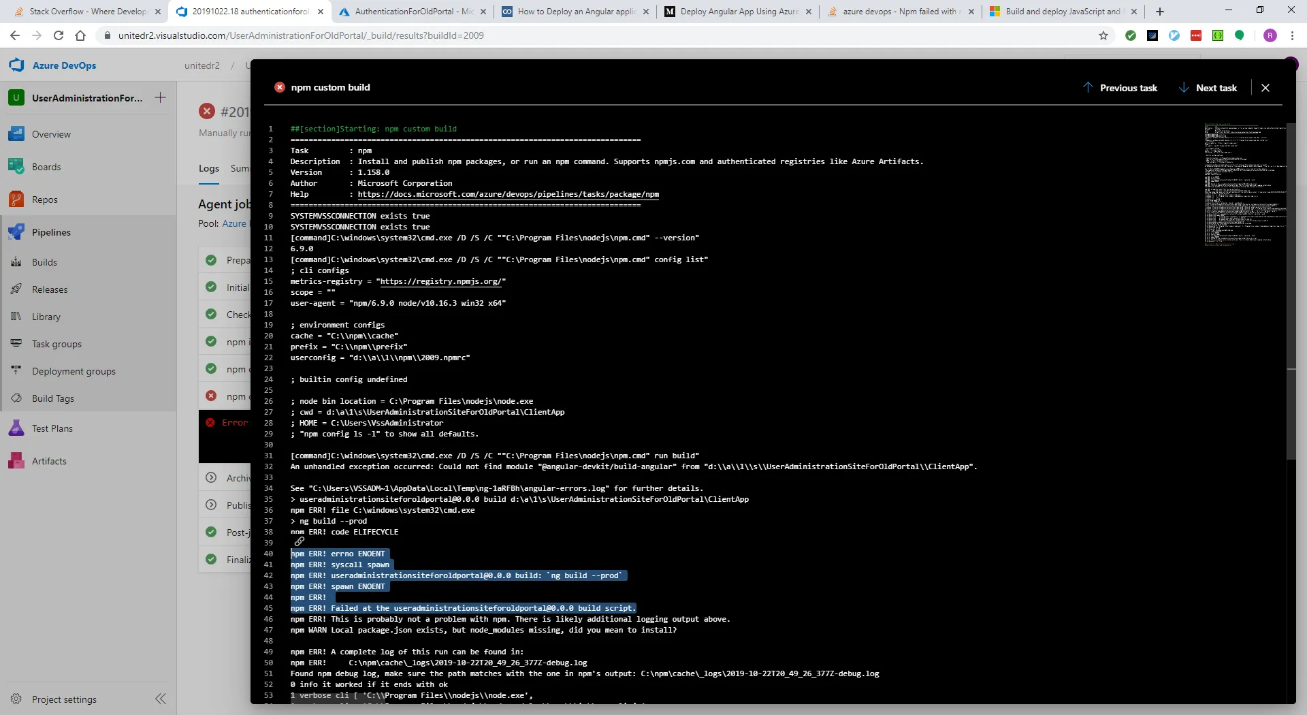Click the browser back arrow
Viewport: 1307px width, 715px height.
[15, 35]
